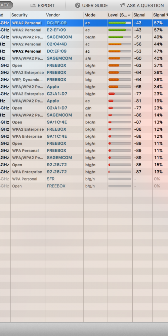The height and width of the screenshot is (336, 168).
Task: Click the EXPORT toolbar label
Action: tap(46, 6)
